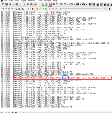Click the Step Backward button

(x=50, y=9)
